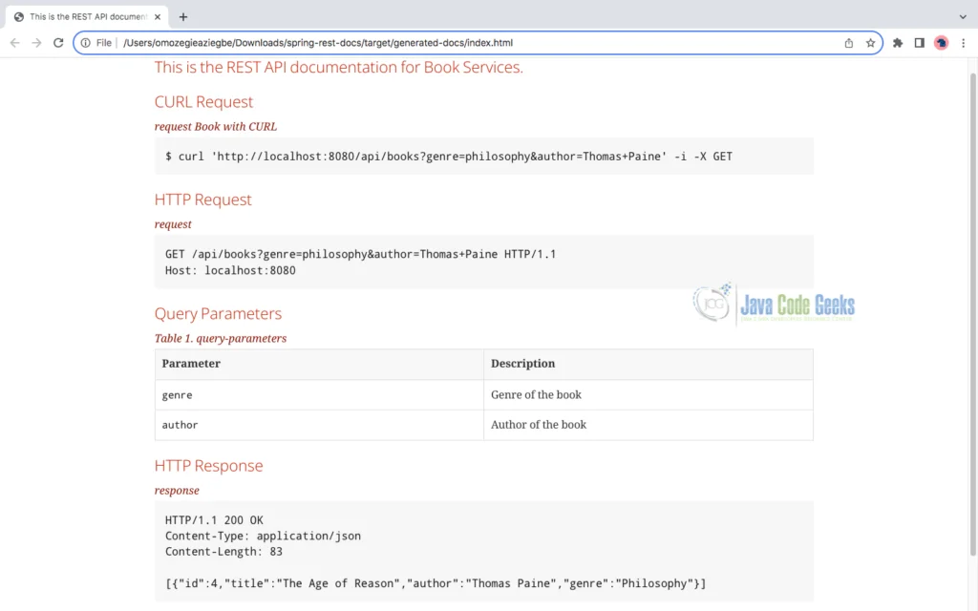The width and height of the screenshot is (978, 611).
Task: Toggle the browser side panel icon
Action: coord(920,42)
